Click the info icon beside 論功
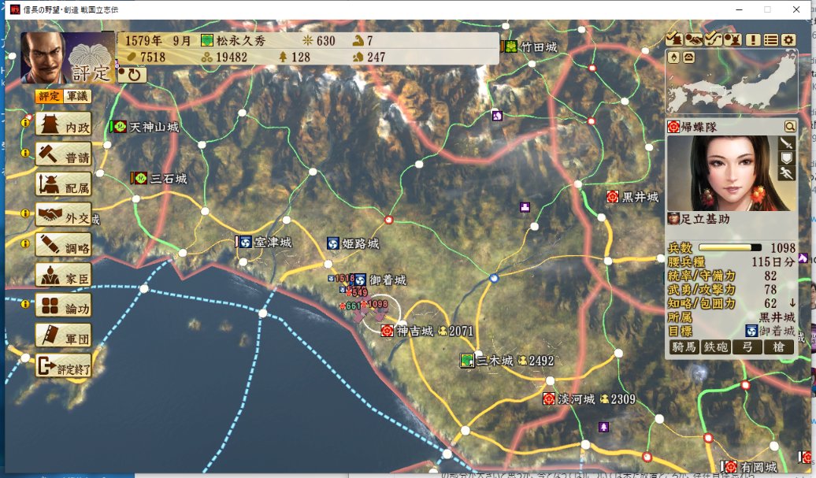The image size is (816, 478). tap(25, 304)
